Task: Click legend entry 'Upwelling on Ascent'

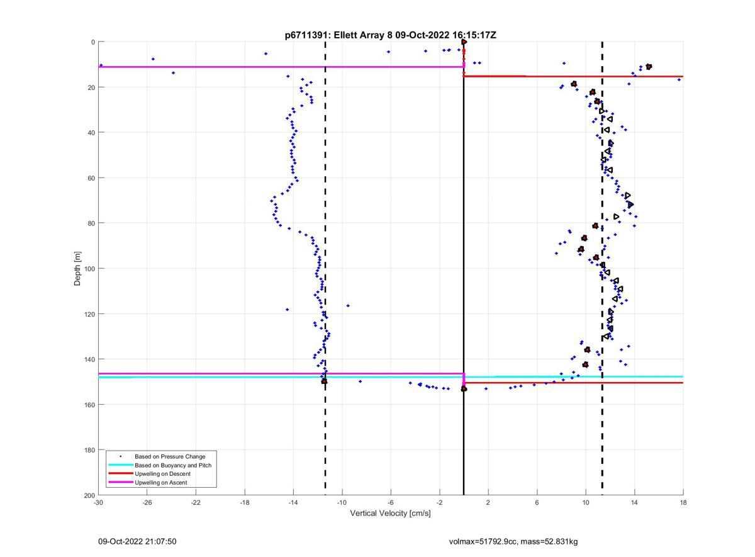Action: point(160,483)
